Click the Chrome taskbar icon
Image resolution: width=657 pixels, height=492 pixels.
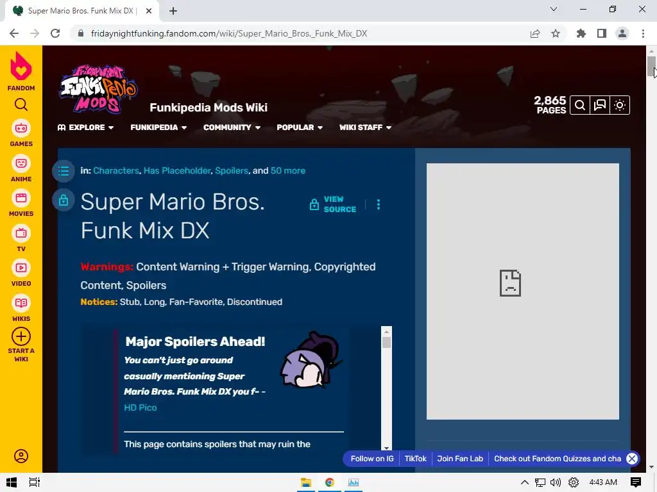[x=330, y=482]
